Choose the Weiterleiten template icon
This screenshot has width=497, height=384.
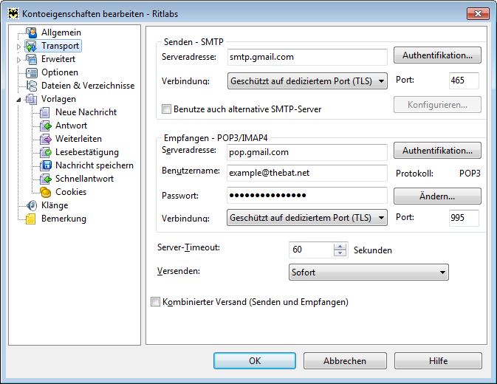[46, 139]
